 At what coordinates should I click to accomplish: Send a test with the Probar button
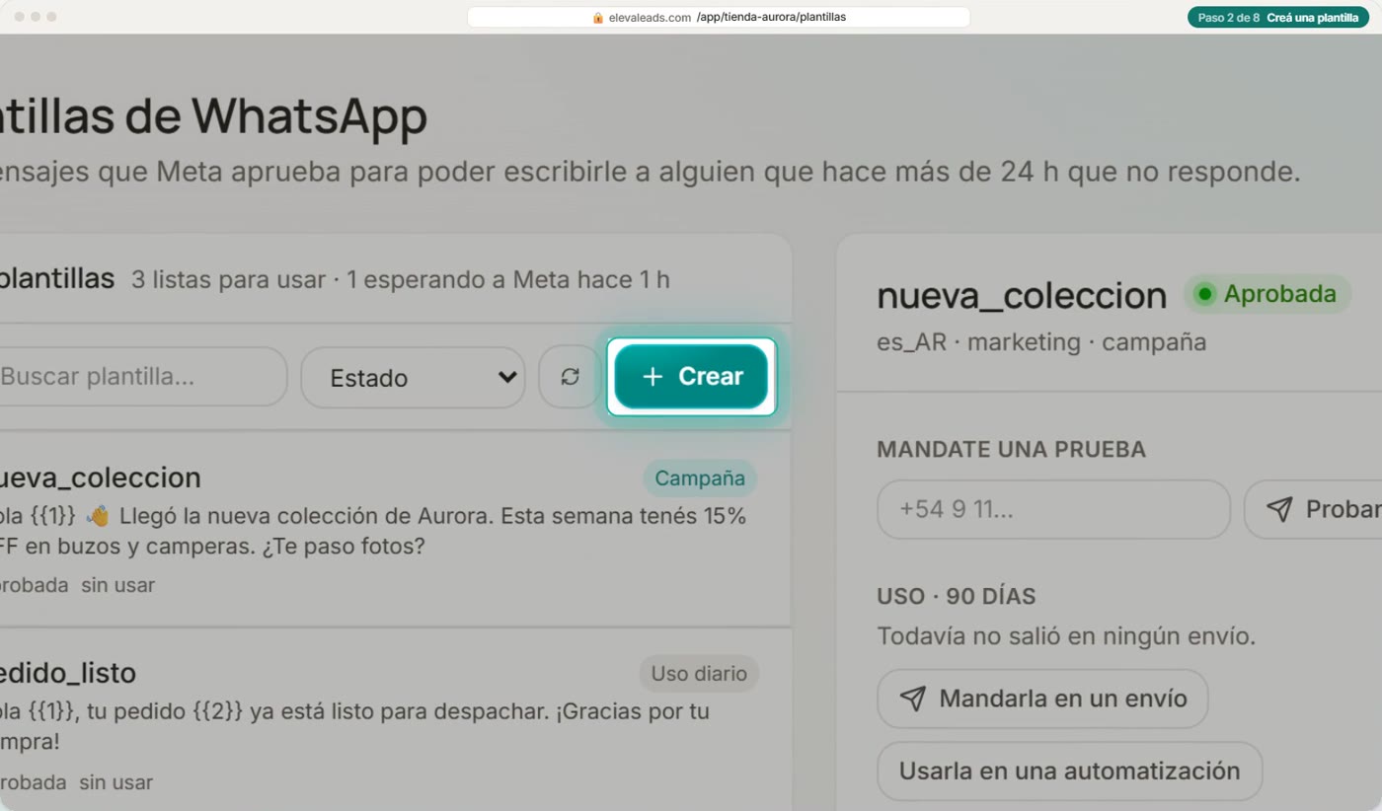[1313, 509]
